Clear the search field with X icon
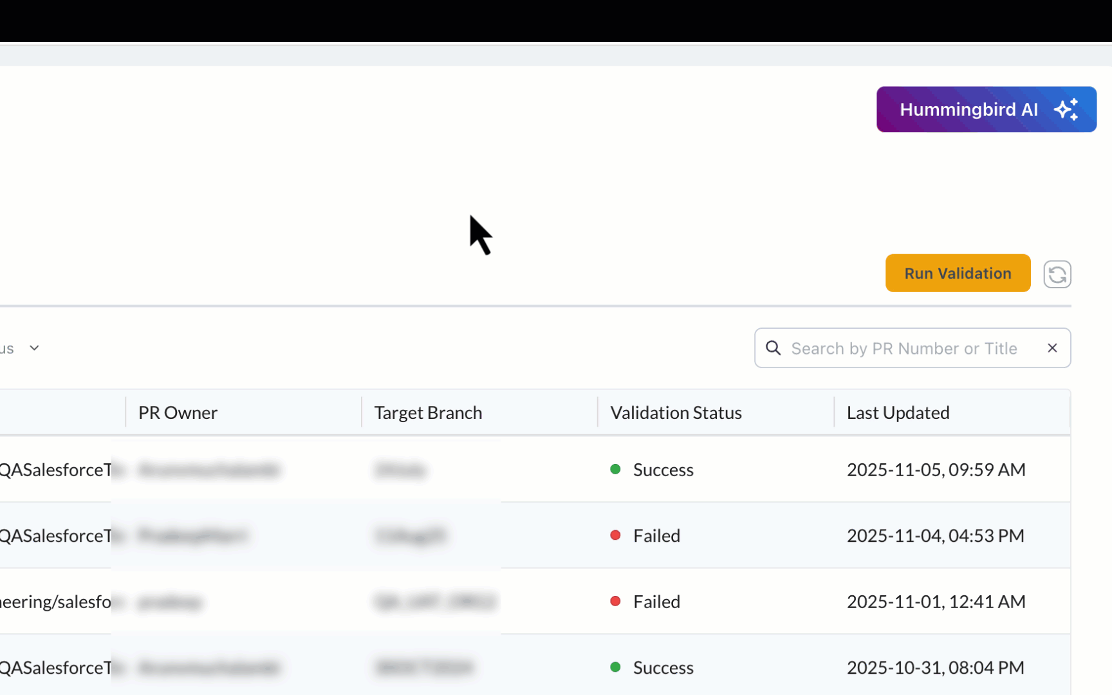The image size is (1112, 695). (x=1052, y=348)
